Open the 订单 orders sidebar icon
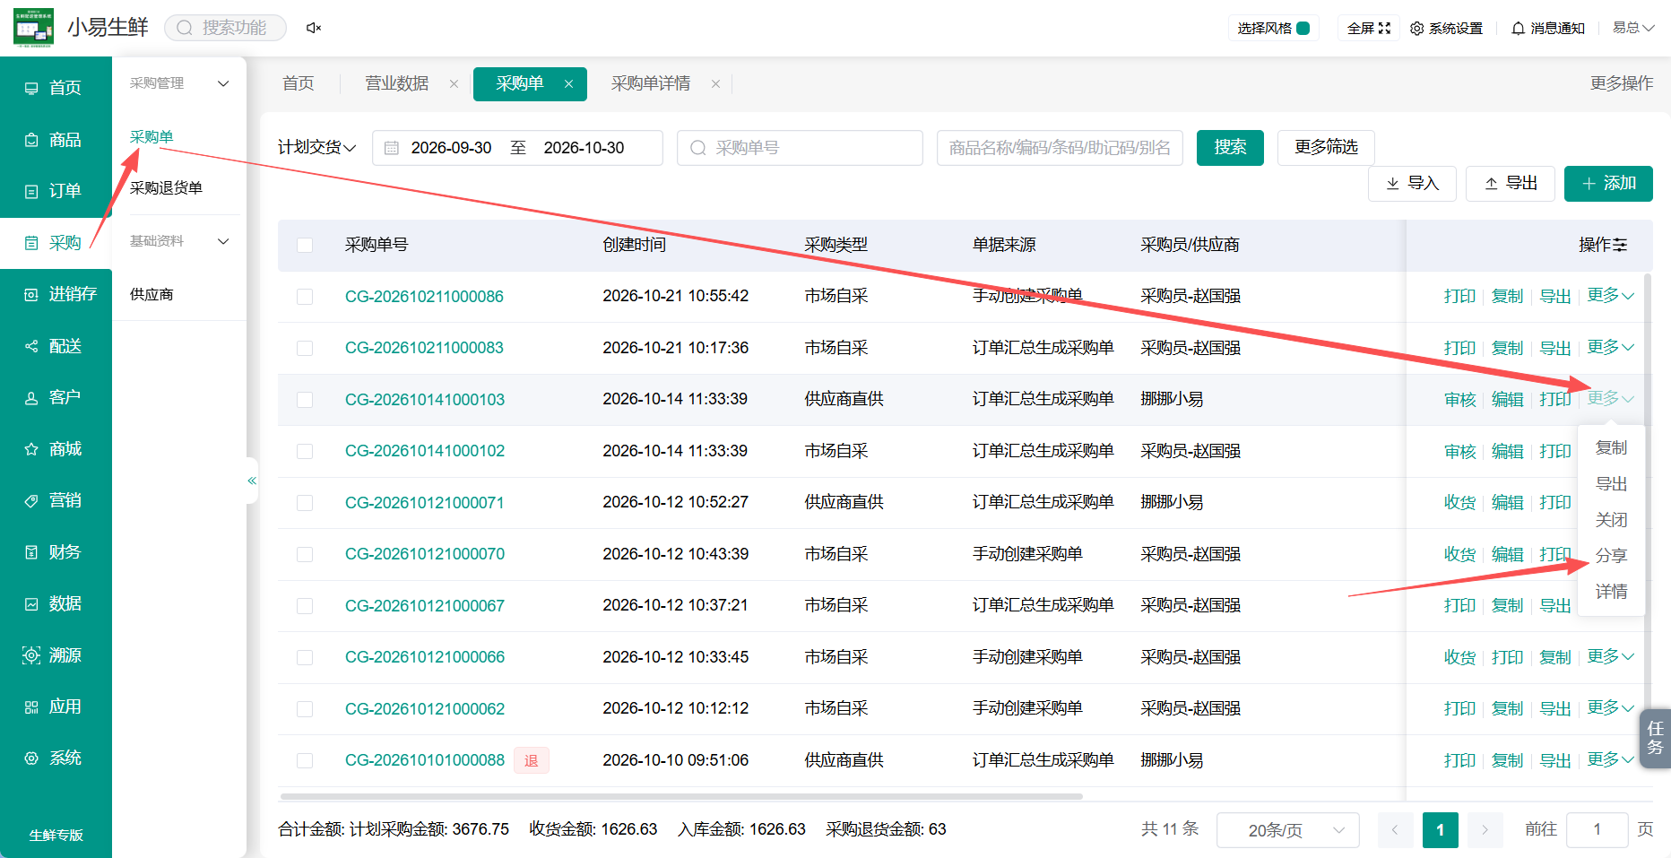 pos(31,191)
